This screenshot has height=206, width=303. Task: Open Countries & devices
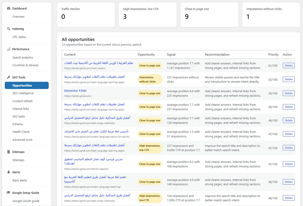tap(25, 65)
